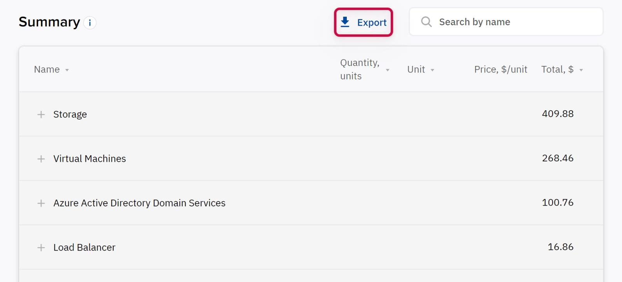Click the Export download icon
622x282 pixels.
[x=345, y=22]
